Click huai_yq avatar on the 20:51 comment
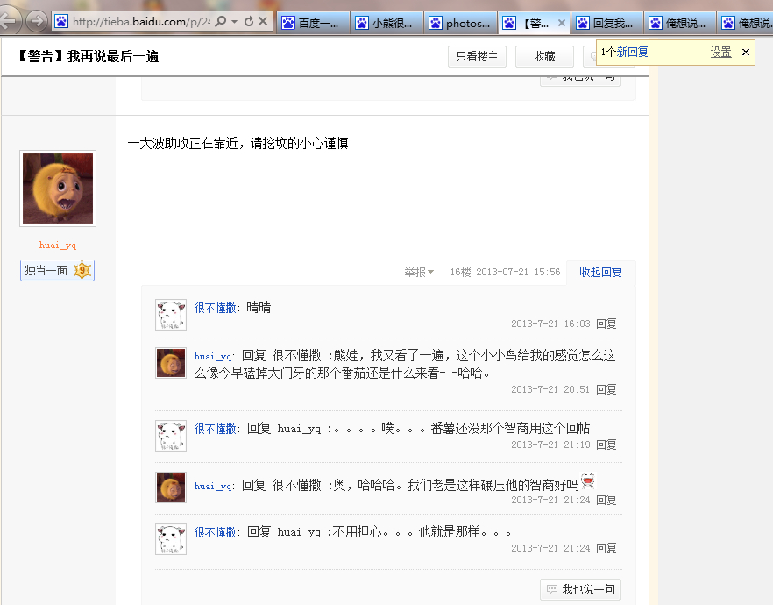Screen dimensions: 773x605 [171, 362]
